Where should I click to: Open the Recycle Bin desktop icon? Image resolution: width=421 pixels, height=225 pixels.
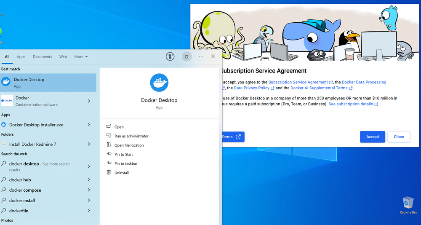408,206
